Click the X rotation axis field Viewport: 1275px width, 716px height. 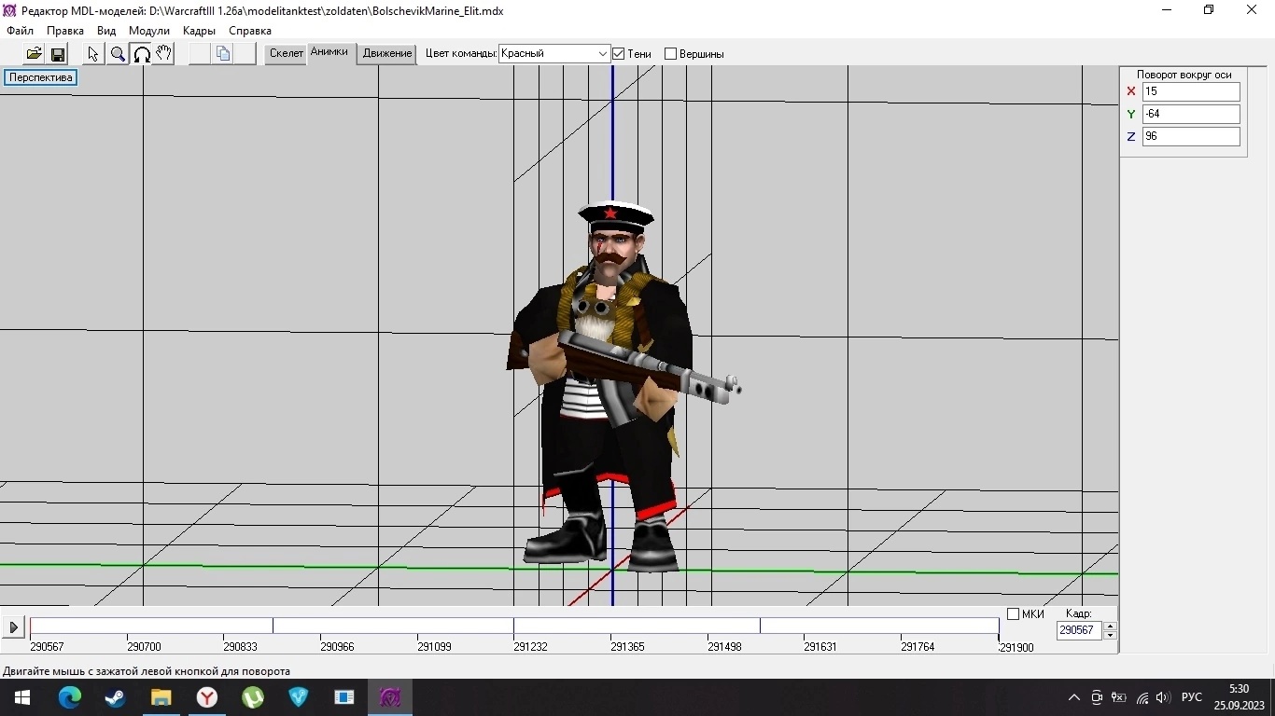click(1191, 91)
